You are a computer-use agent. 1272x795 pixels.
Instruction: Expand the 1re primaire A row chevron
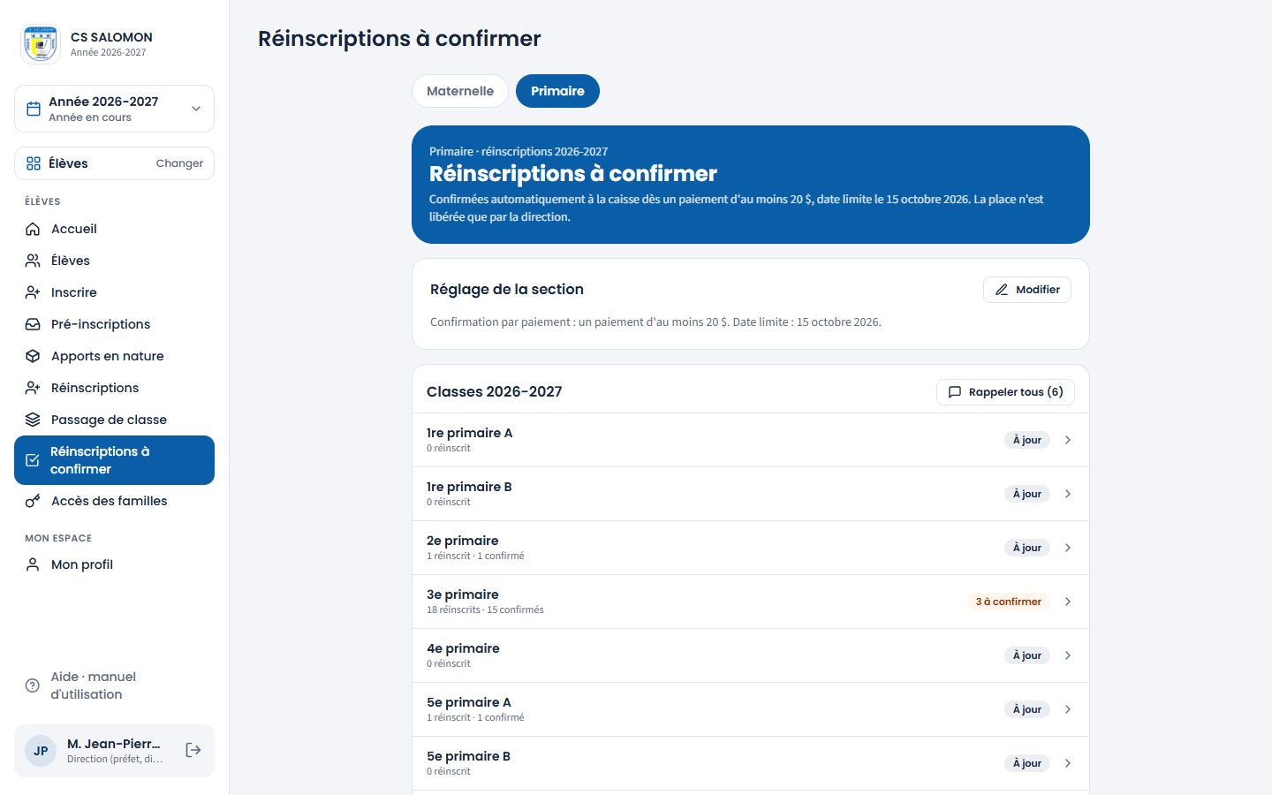click(x=1068, y=440)
